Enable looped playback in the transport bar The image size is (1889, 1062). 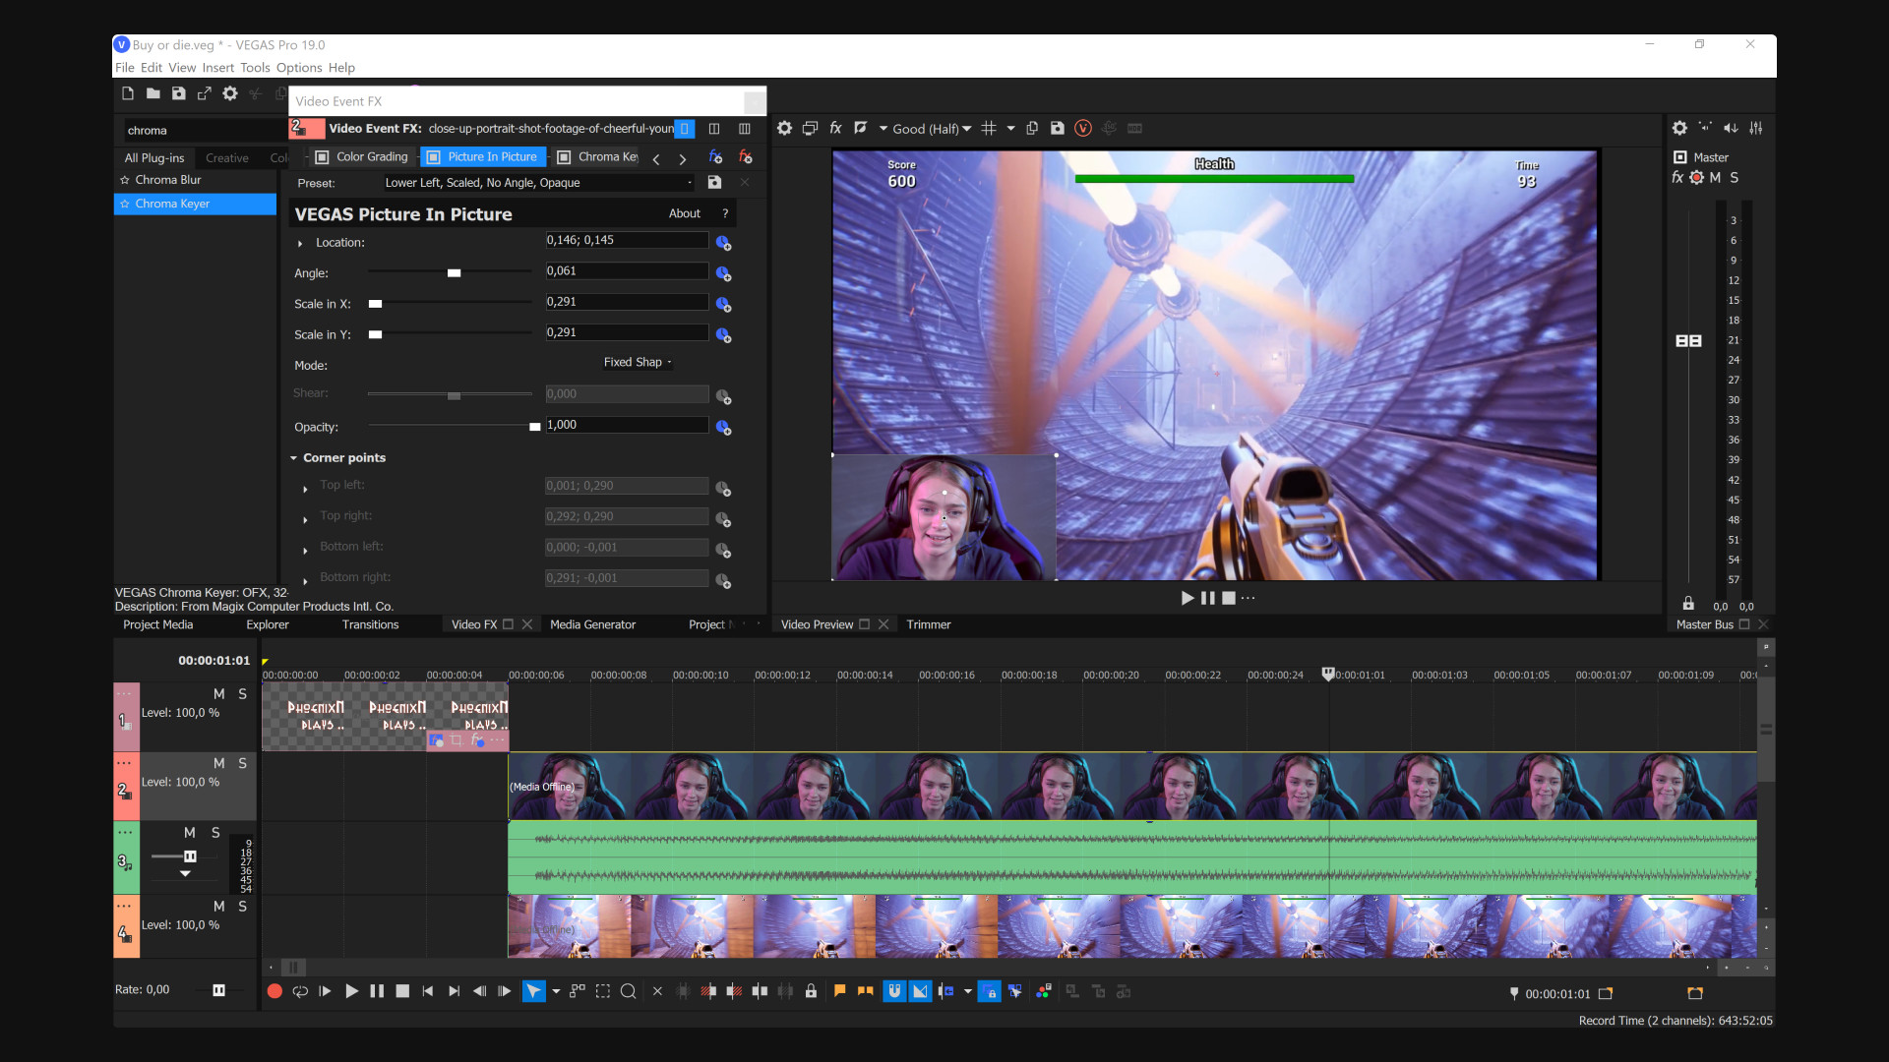click(300, 991)
